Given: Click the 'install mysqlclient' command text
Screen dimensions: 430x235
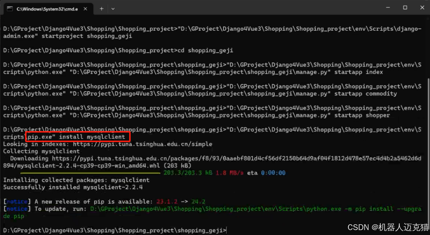Looking at the screenshot, I should coord(92,137).
